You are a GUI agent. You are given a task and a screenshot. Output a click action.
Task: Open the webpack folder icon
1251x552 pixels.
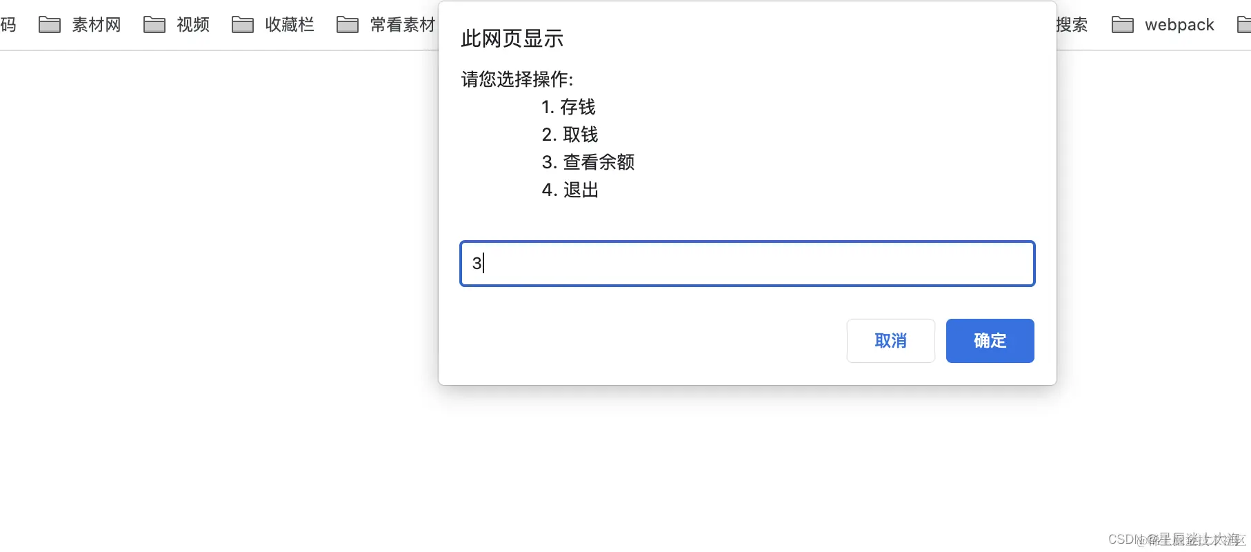(x=1122, y=24)
